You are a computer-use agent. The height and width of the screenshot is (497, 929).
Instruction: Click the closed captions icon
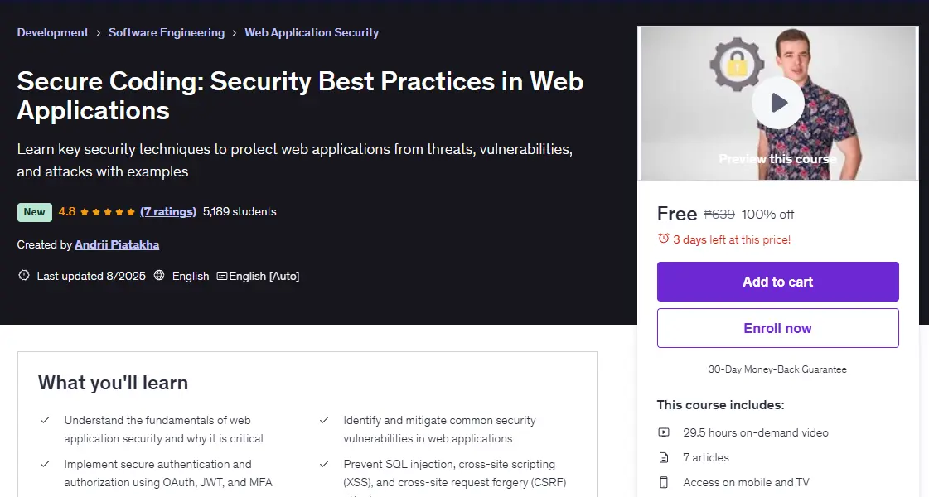(x=221, y=276)
